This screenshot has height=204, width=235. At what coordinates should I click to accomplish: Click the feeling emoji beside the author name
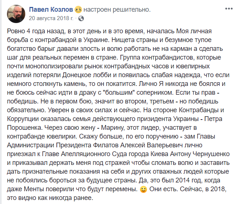[x=78, y=10]
